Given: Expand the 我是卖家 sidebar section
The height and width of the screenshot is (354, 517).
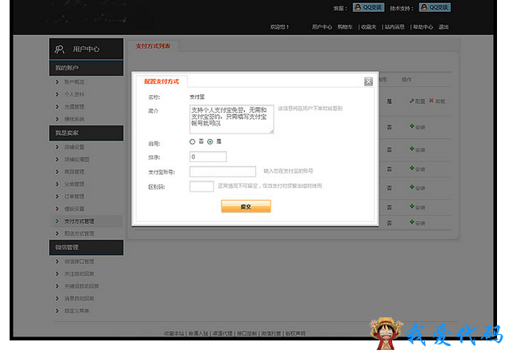Looking at the screenshot, I should (x=86, y=133).
